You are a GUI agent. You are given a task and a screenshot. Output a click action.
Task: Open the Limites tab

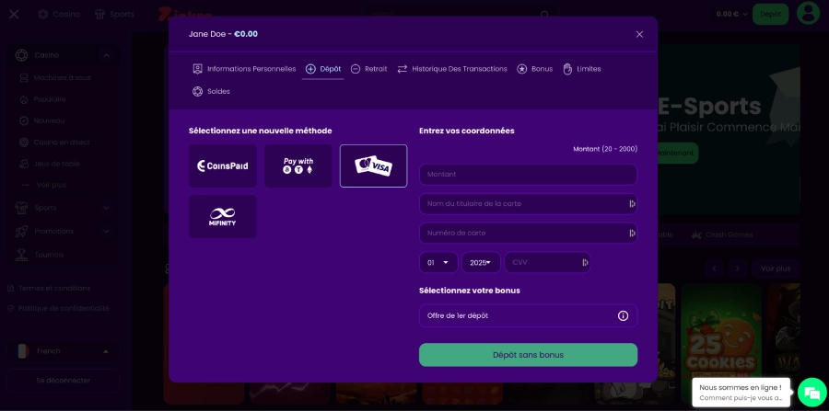[581, 69]
